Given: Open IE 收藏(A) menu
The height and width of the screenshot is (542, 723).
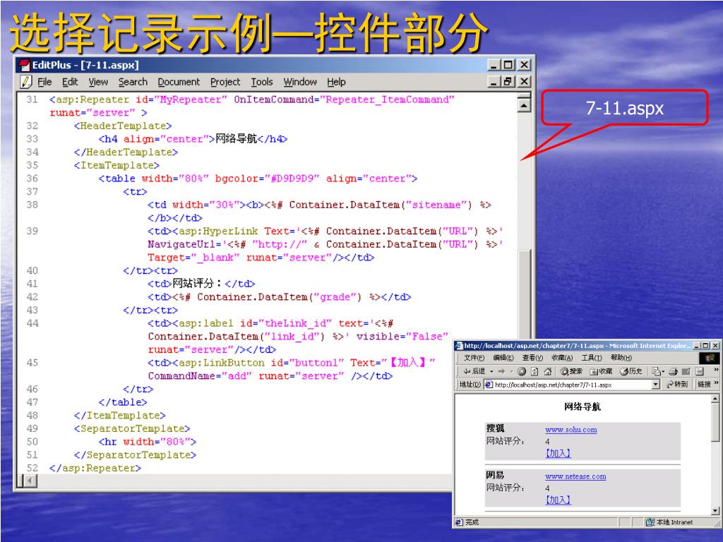Looking at the screenshot, I should pos(562,358).
